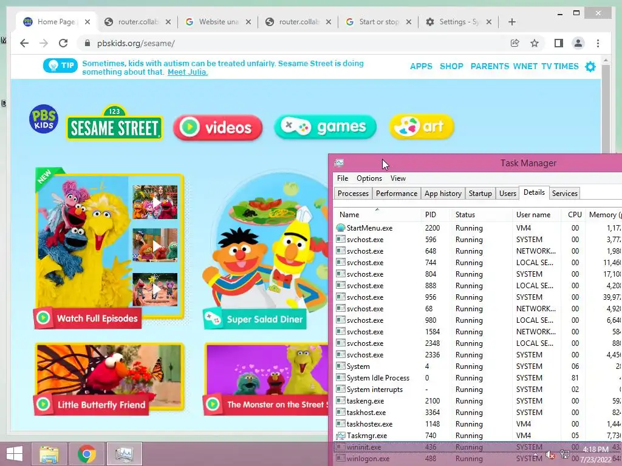The height and width of the screenshot is (466, 622).
Task: Open the Little Butterfly Friend video card
Action: [109, 379]
